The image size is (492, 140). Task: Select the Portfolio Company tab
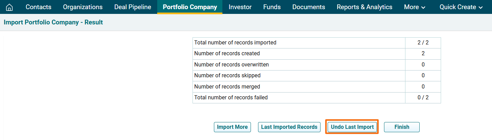[190, 7]
